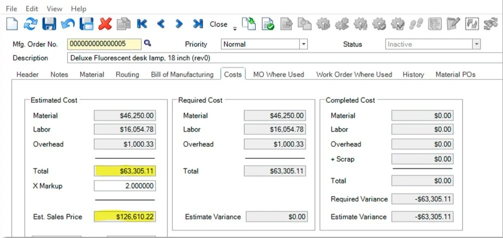Select the Costs tab
503x238 pixels.
[233, 74]
